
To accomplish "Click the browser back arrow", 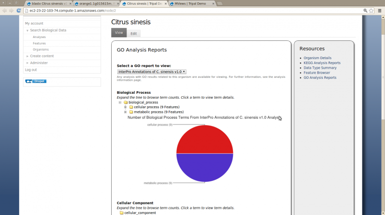I will coord(4,11).
